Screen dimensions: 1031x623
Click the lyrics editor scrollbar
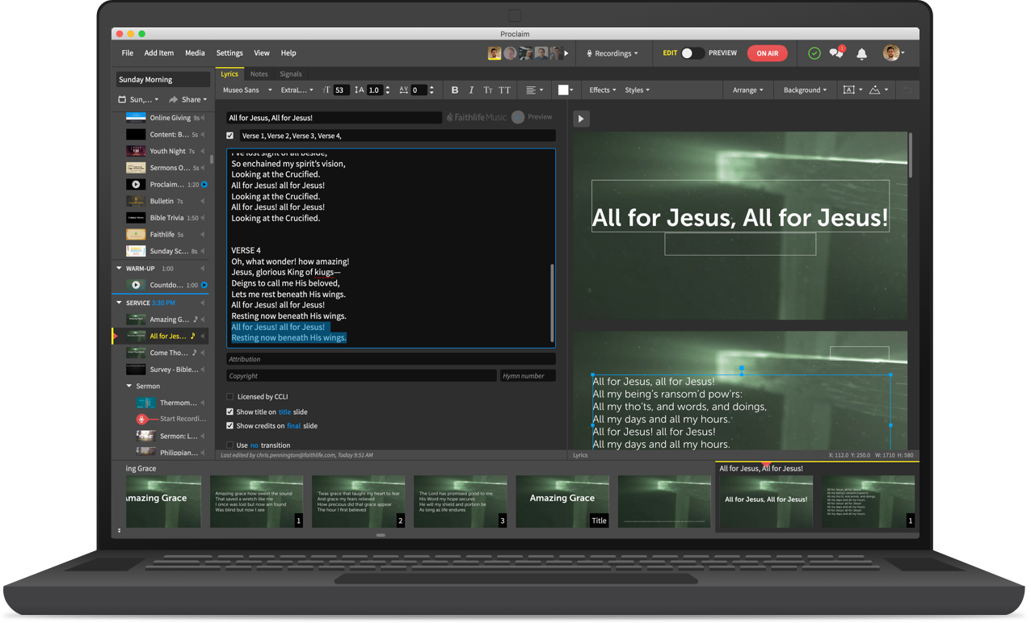tap(553, 302)
